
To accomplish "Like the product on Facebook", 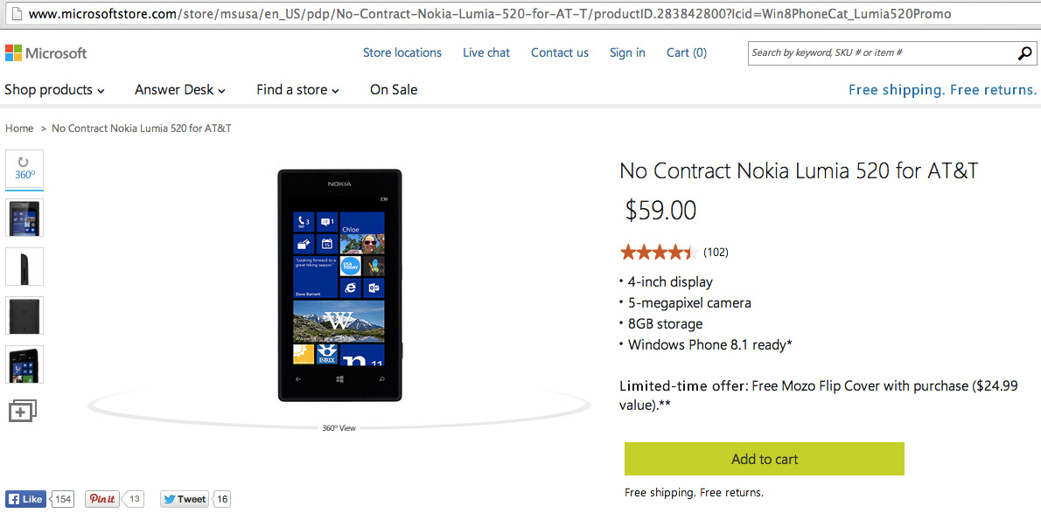I will click(x=26, y=499).
